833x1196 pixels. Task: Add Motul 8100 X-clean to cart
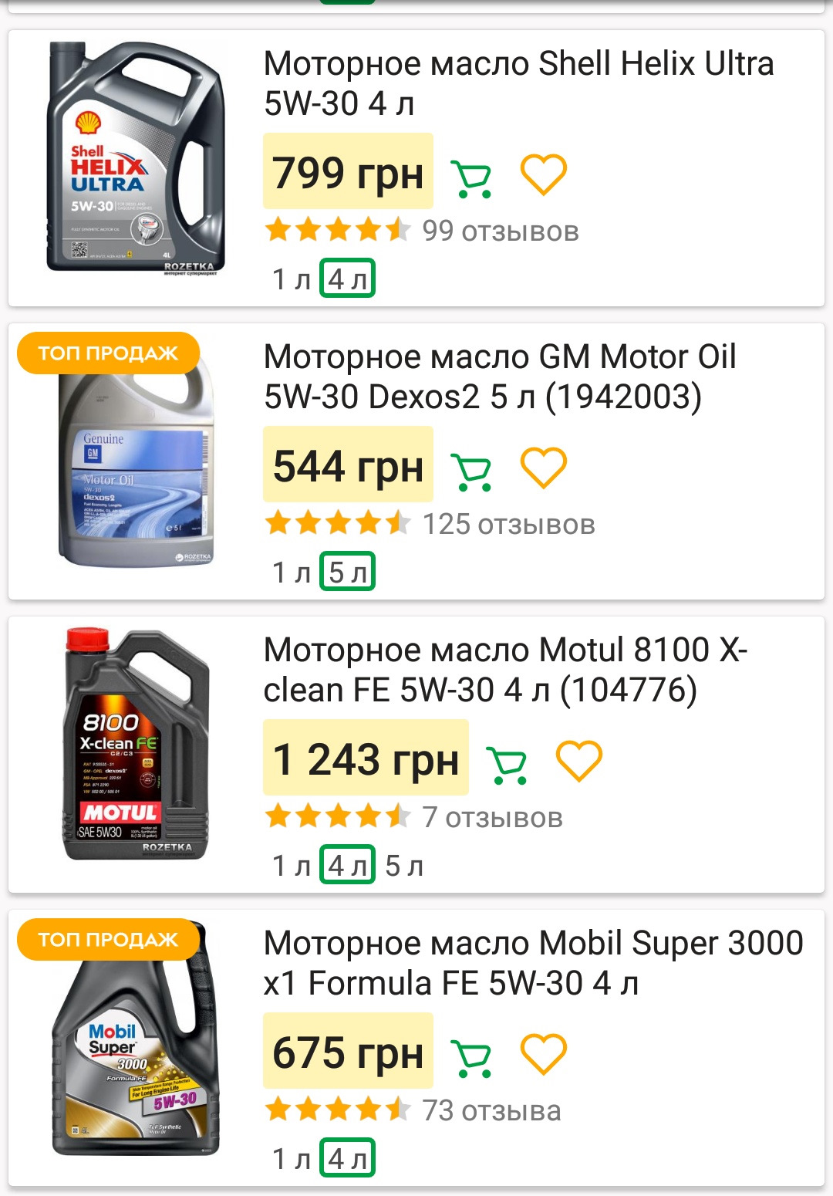507,765
